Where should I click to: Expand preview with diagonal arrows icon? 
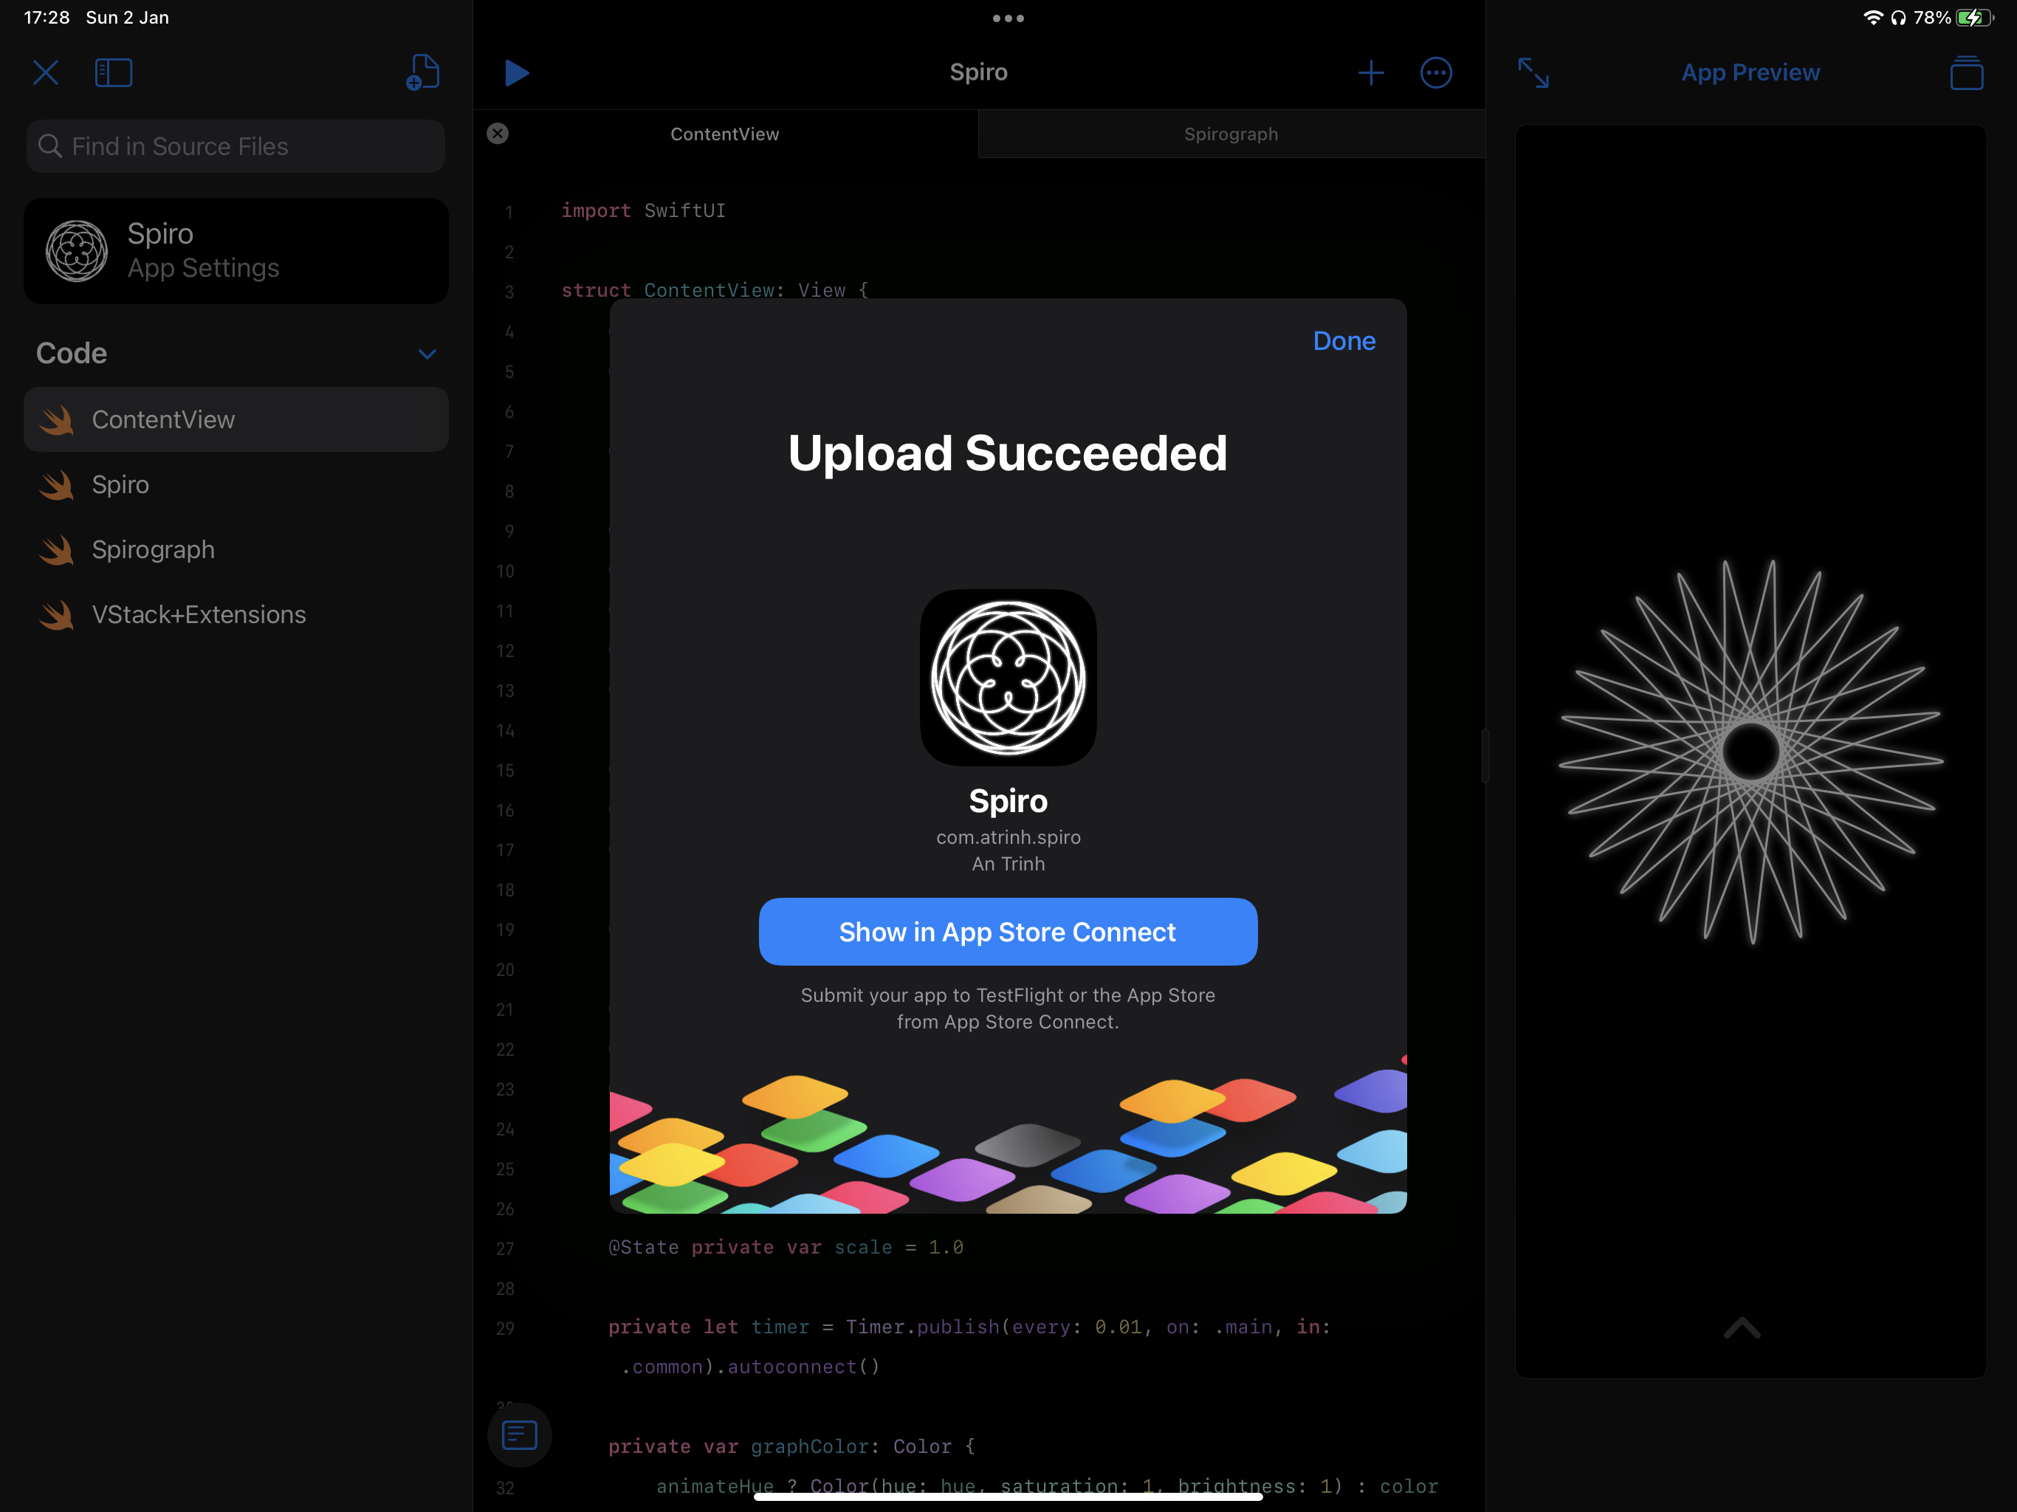(x=1533, y=73)
